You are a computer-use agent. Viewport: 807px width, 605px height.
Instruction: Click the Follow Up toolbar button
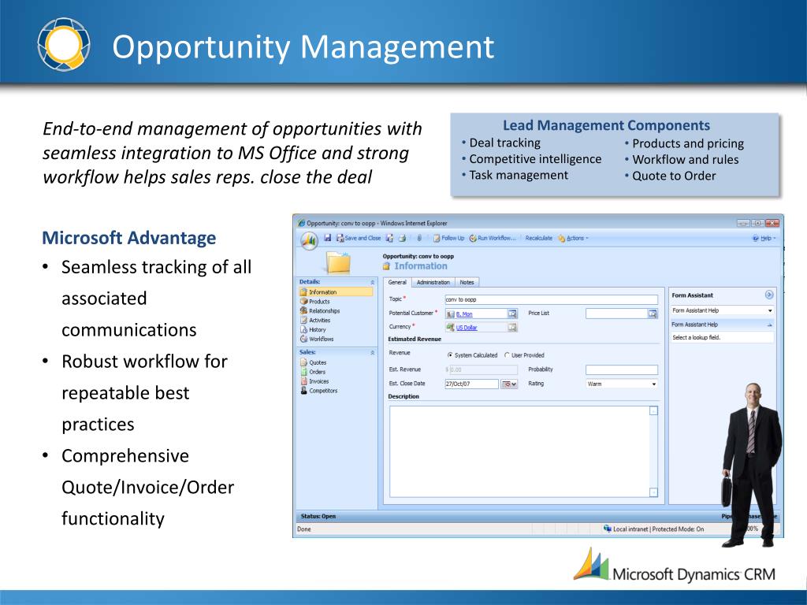click(x=448, y=238)
